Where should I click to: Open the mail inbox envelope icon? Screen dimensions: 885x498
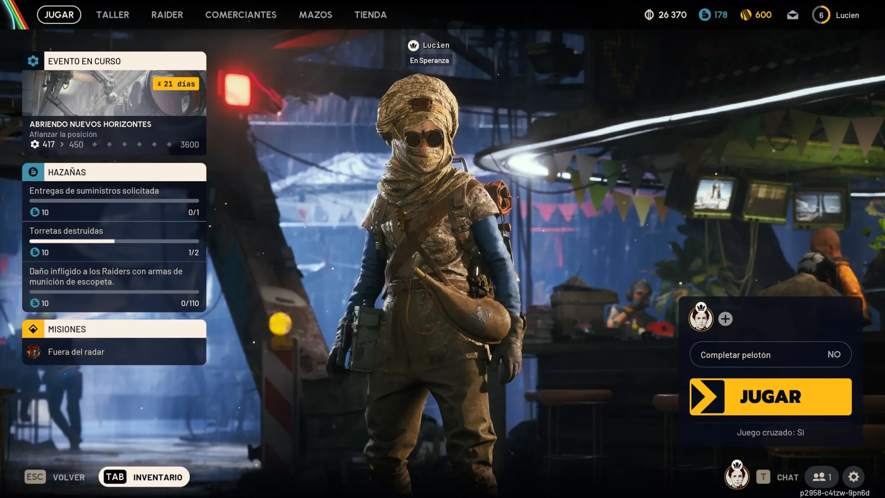tap(792, 15)
